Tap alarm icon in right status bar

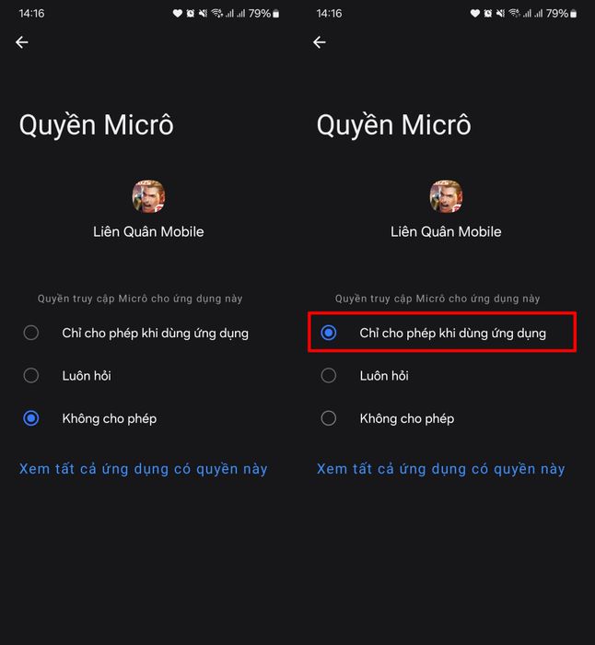tap(487, 13)
